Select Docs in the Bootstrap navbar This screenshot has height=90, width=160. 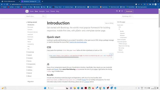tap(36, 11)
